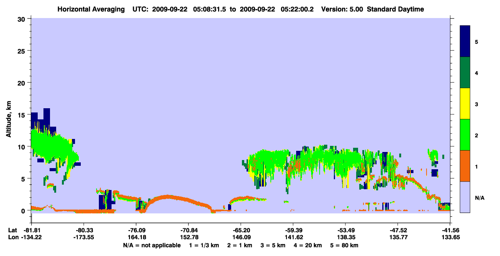This screenshot has width=500, height=256.
Task: Click the '25' altitude tick label
Action: 22,51
